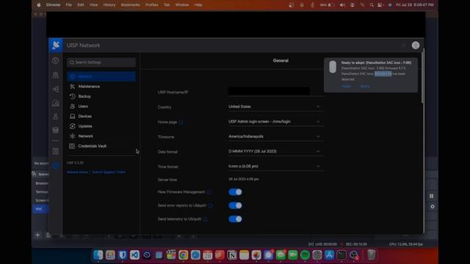Click the clients person icon in left rail
The width and height of the screenshot is (470, 264).
56,117
